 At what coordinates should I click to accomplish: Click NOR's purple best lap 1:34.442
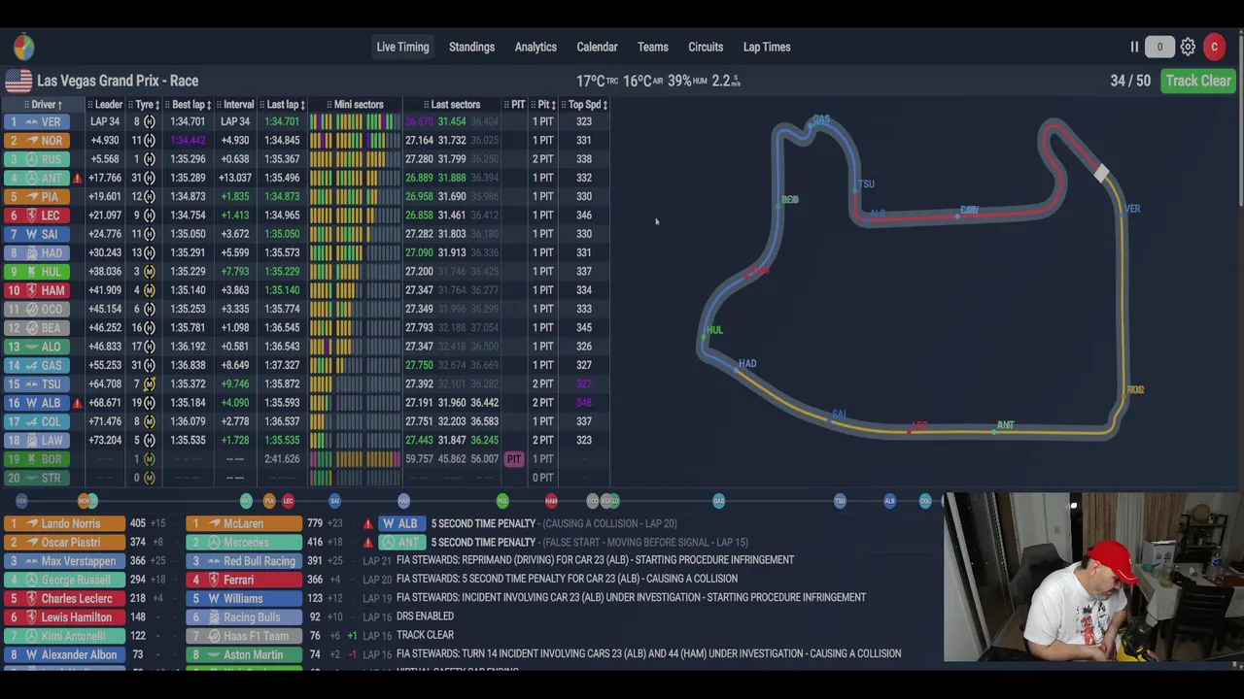(x=188, y=141)
